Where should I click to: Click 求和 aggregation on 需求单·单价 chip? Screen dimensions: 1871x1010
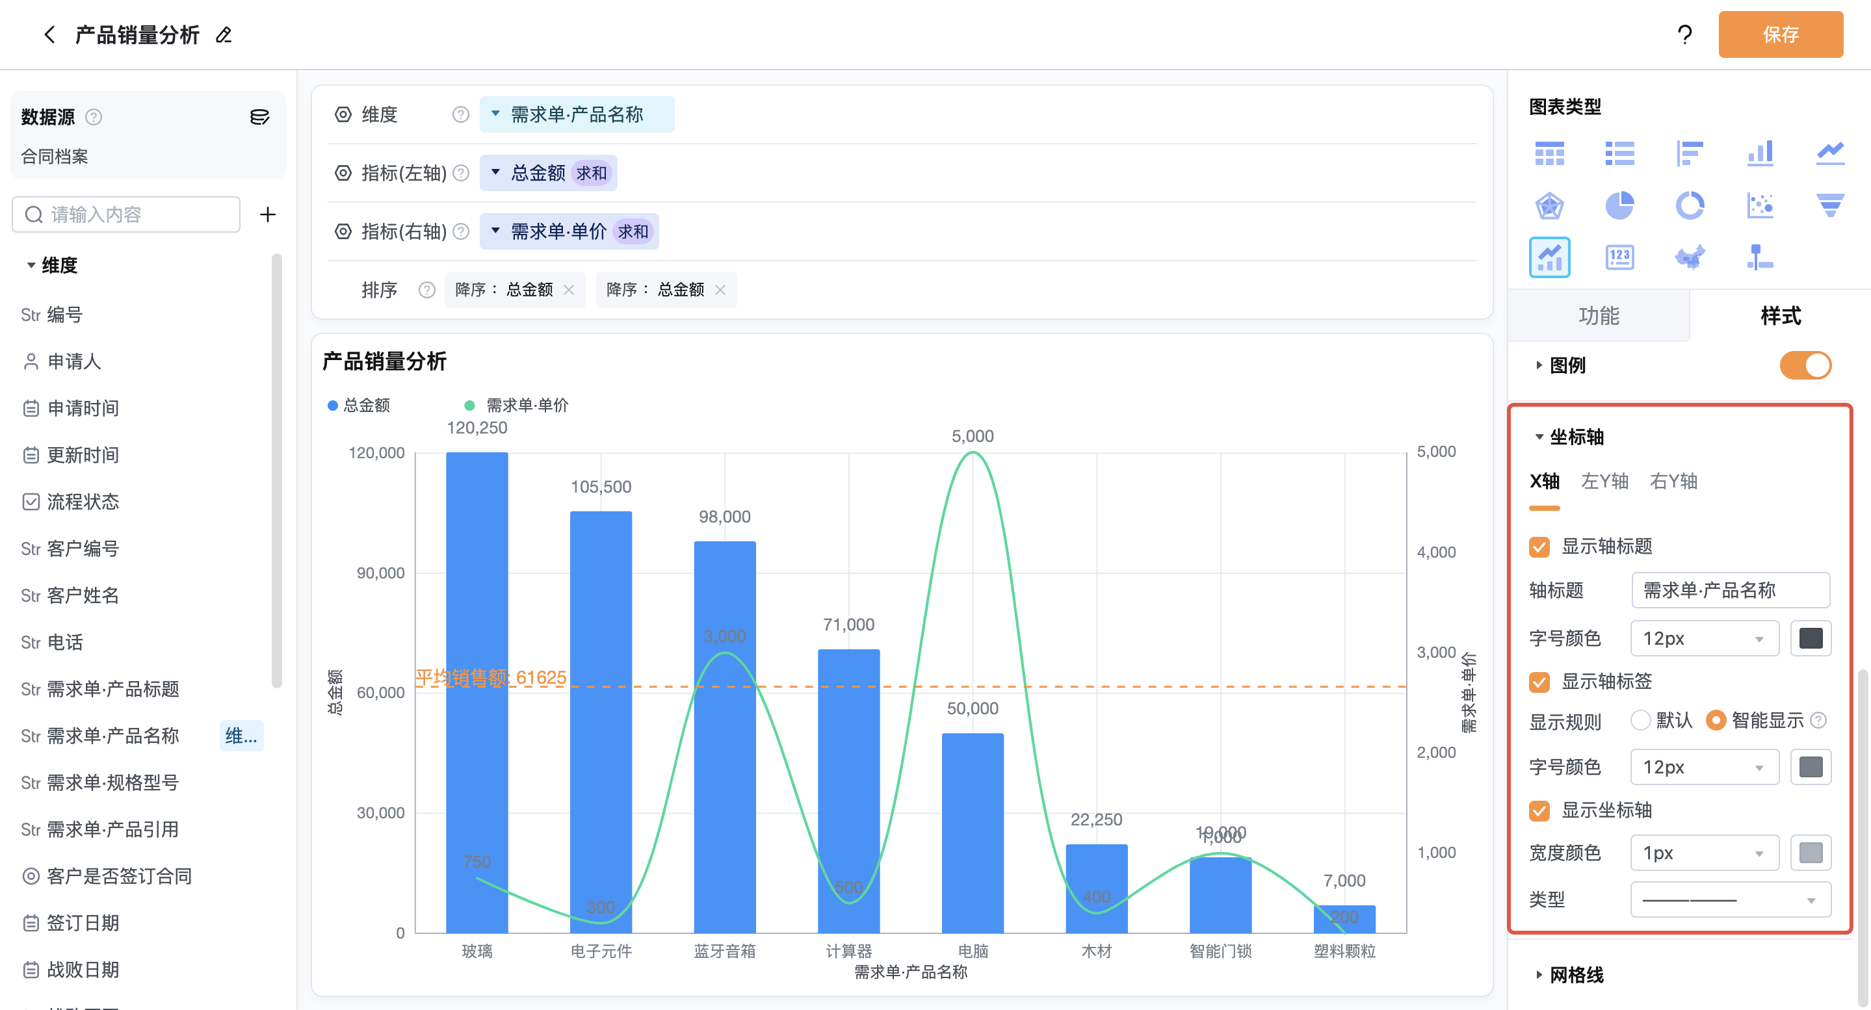633,231
